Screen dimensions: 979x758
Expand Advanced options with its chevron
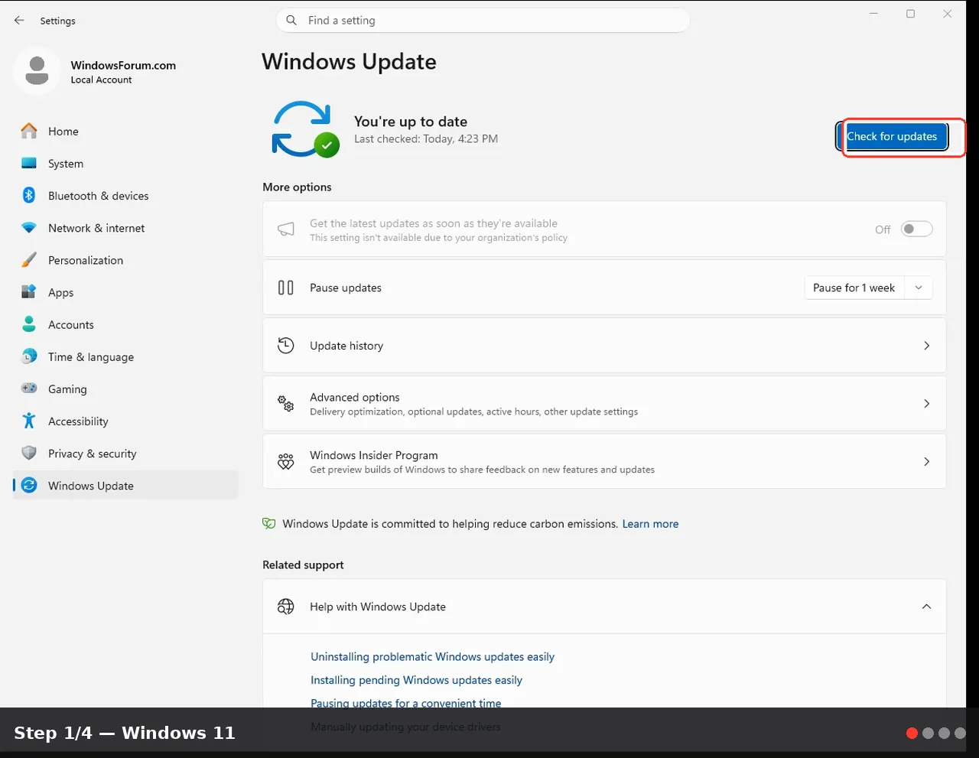926,403
